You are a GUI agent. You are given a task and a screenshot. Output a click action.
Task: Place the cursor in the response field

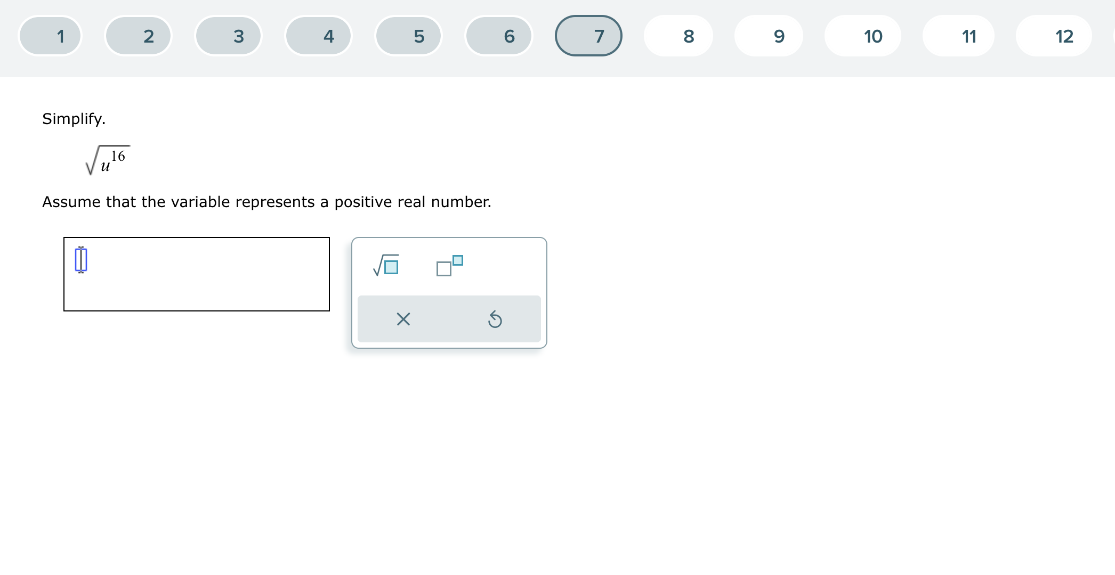(x=197, y=274)
